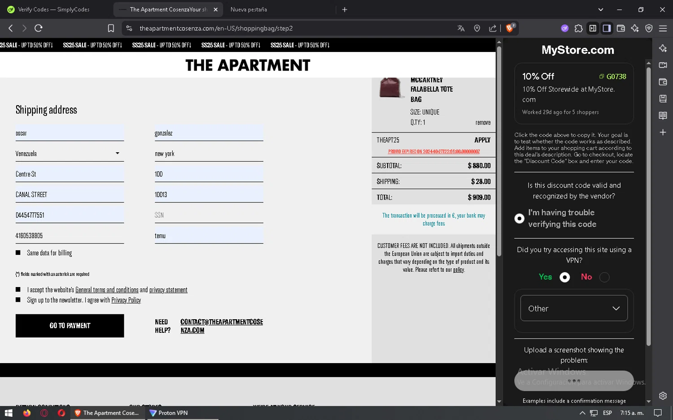Remove the Falabella Tote Bag item
The height and width of the screenshot is (420, 673).
[483, 123]
